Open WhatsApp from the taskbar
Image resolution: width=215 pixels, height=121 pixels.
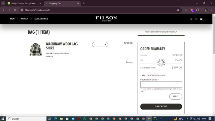(85, 119)
